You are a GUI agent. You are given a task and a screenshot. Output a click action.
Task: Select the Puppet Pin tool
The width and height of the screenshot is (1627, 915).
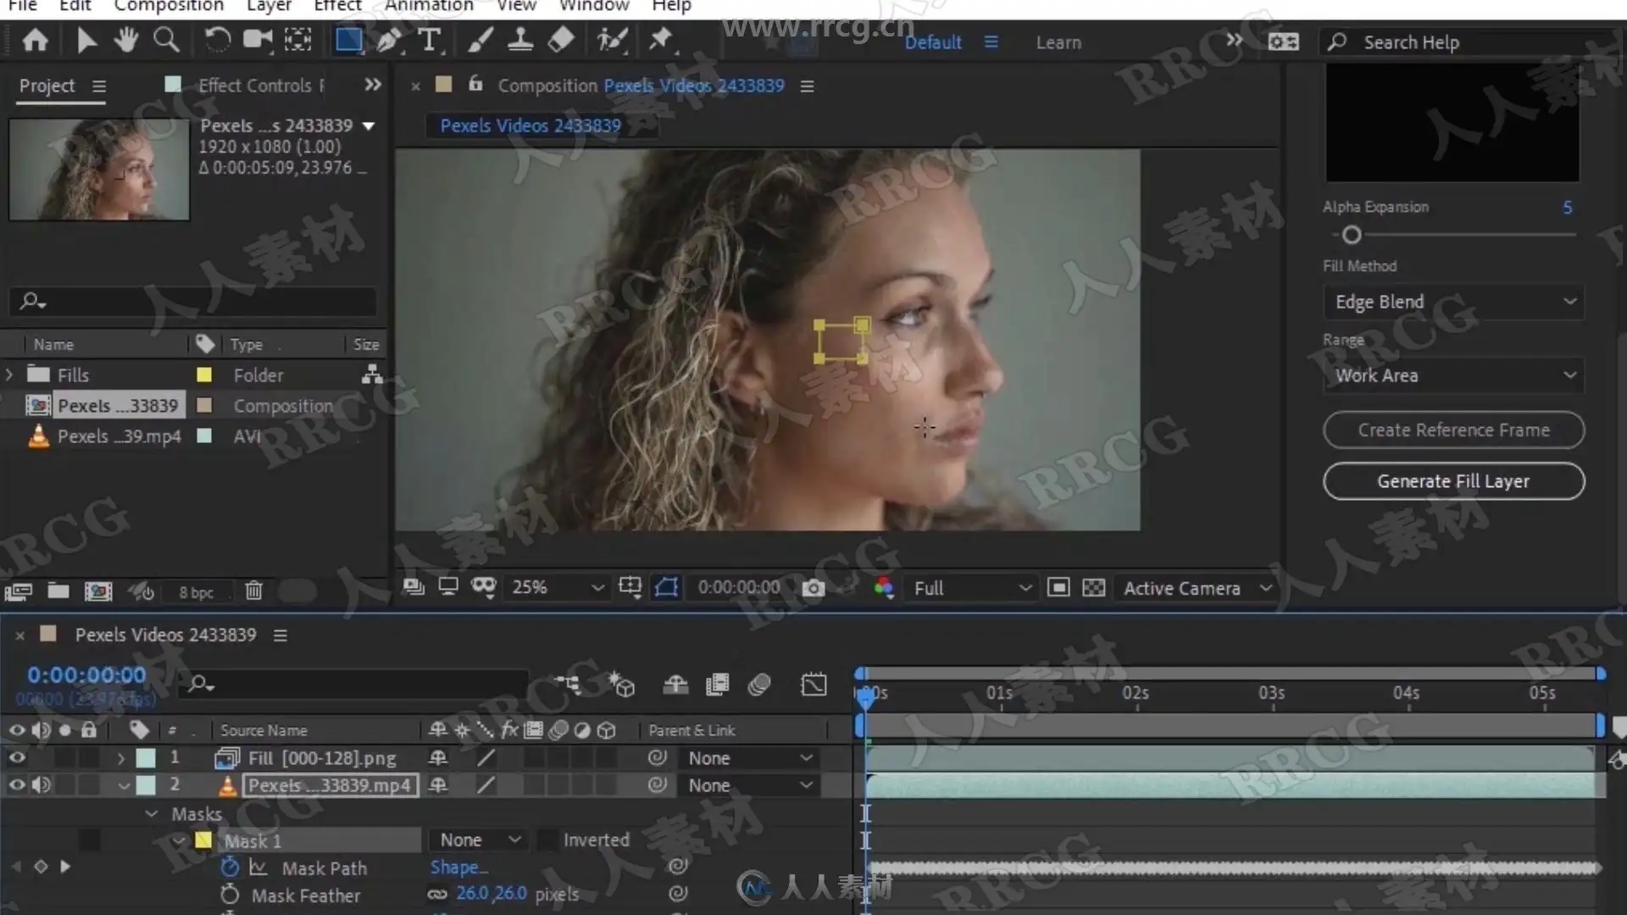pos(660,40)
